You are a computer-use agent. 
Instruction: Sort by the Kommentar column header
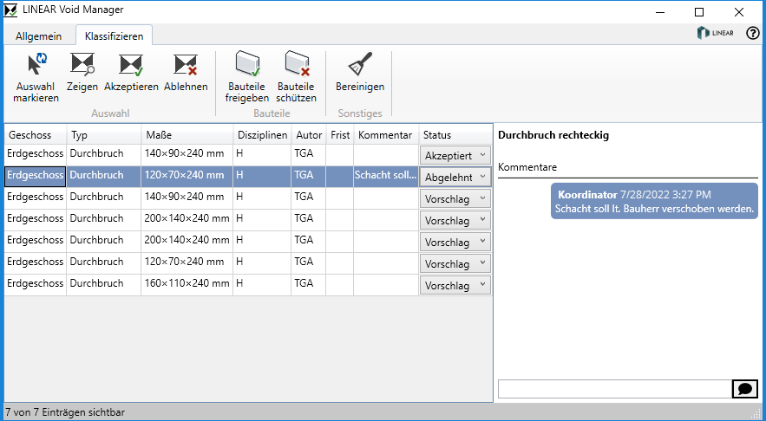click(x=385, y=135)
